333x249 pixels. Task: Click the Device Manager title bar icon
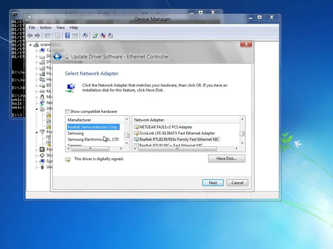click(x=29, y=19)
